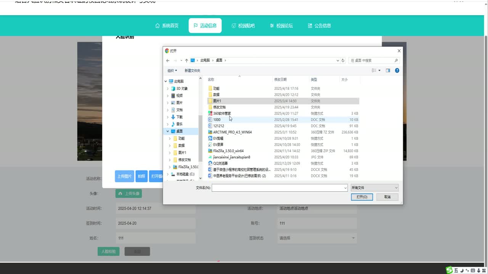Viewport: 488px width, 274px height.
Task: Open the view options dropdown arrow
Action: coord(379,70)
